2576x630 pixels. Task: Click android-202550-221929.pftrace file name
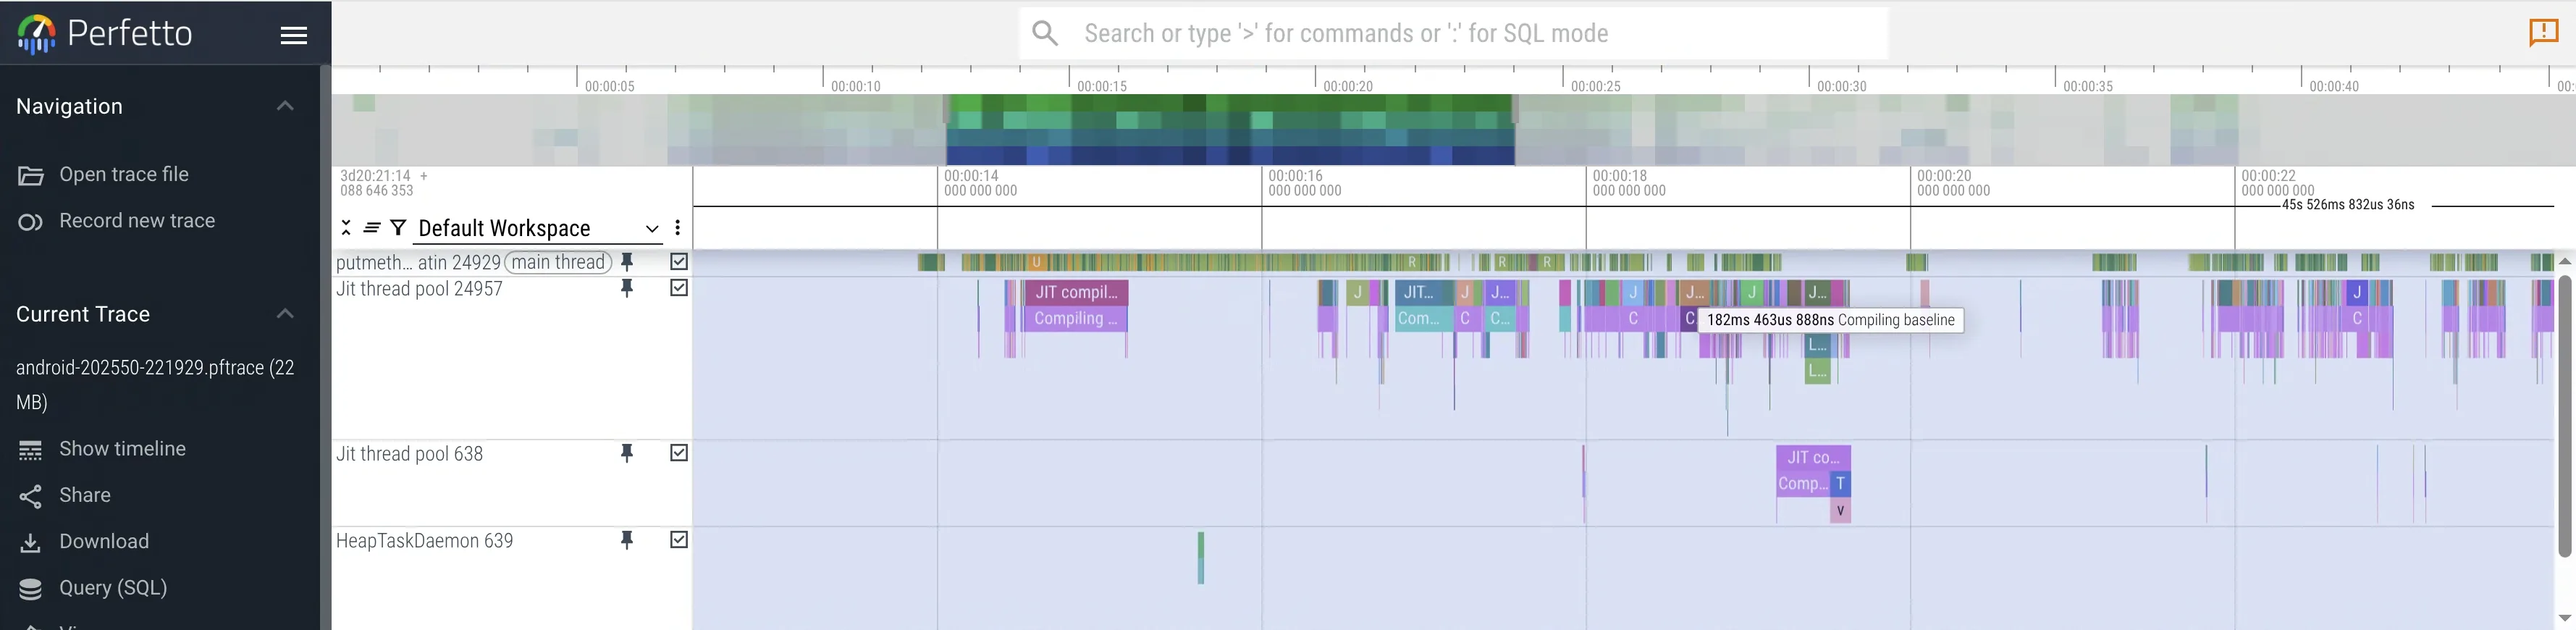tap(155, 385)
